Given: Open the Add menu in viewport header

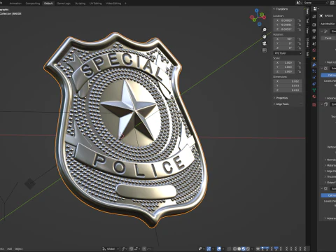Looking at the screenshot, I should point(9,248).
